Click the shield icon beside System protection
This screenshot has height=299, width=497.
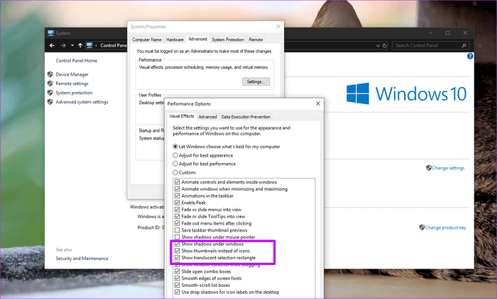[50, 92]
